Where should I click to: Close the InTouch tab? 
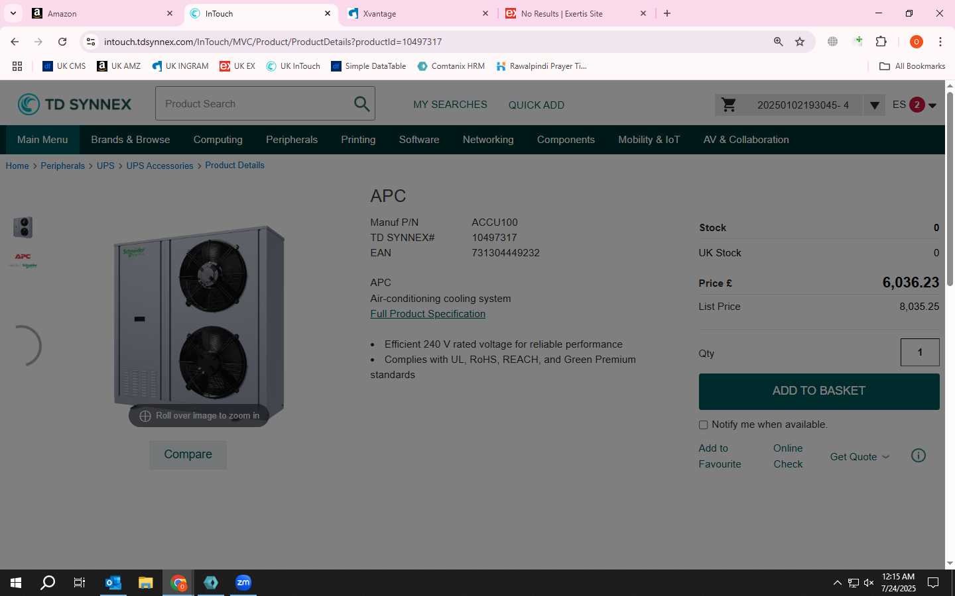coord(328,13)
